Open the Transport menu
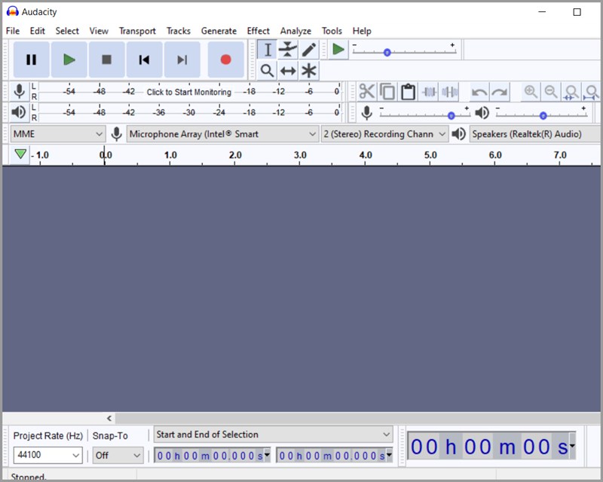603x482 pixels. tap(137, 31)
